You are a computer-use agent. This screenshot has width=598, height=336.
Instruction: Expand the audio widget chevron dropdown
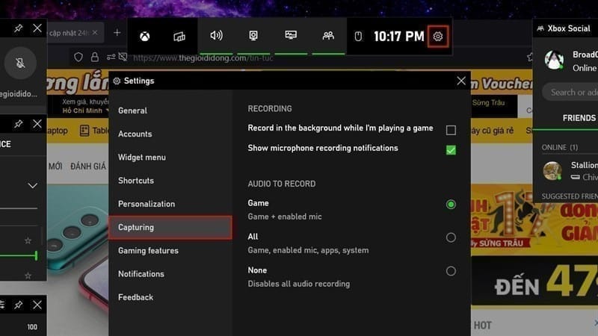coord(32,186)
